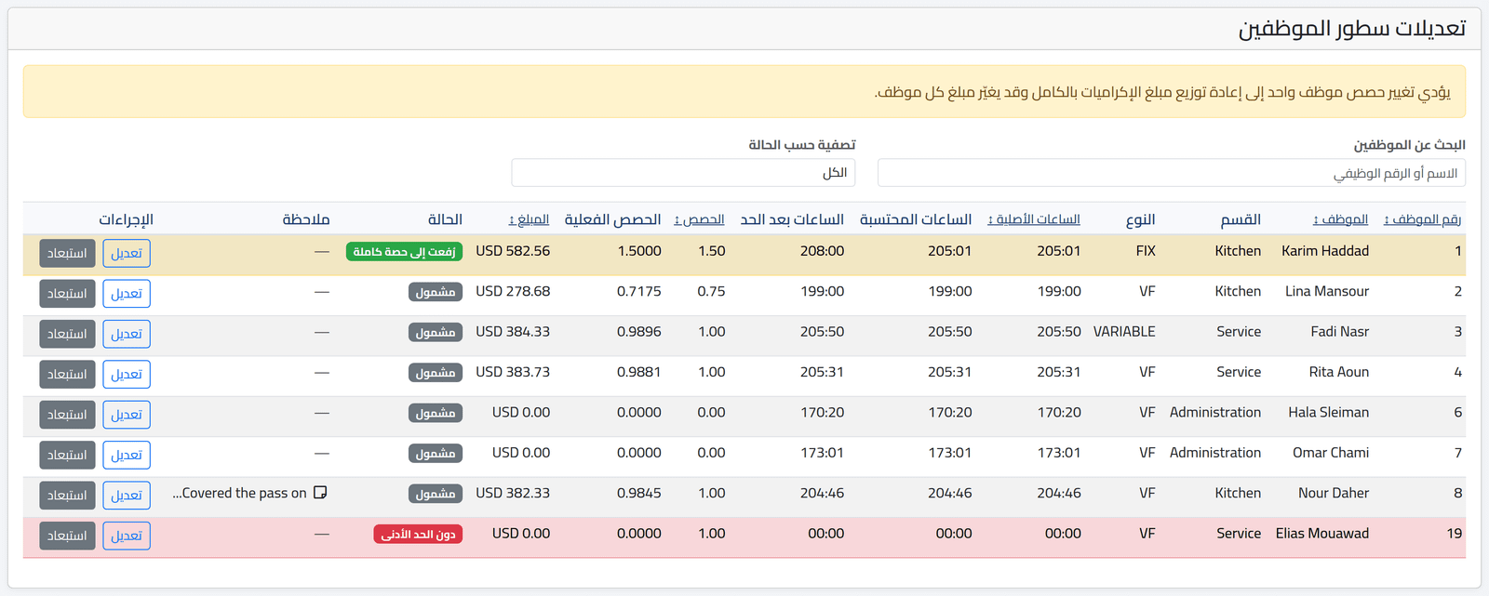Viewport: 1489px width, 596px height.
Task: Exclude Nour Daher using استبعاد
Action: 67,496
